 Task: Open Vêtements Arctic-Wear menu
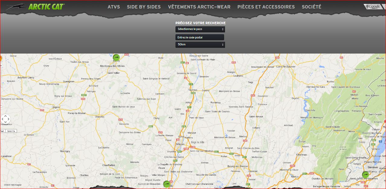[199, 7]
